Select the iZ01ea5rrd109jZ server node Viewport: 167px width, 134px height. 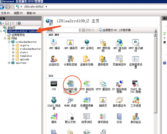24,31
